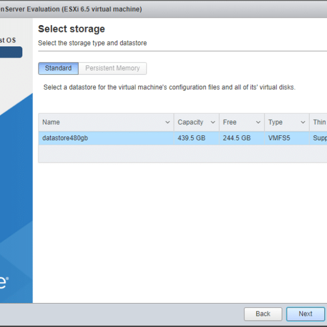This screenshot has height=327, width=327.
Task: Select the highlighted wizard step in sidebar
Action: 11,52
